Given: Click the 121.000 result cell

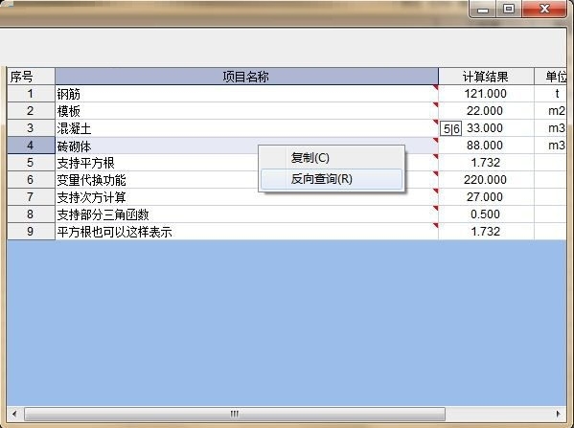Looking at the screenshot, I should tap(486, 94).
